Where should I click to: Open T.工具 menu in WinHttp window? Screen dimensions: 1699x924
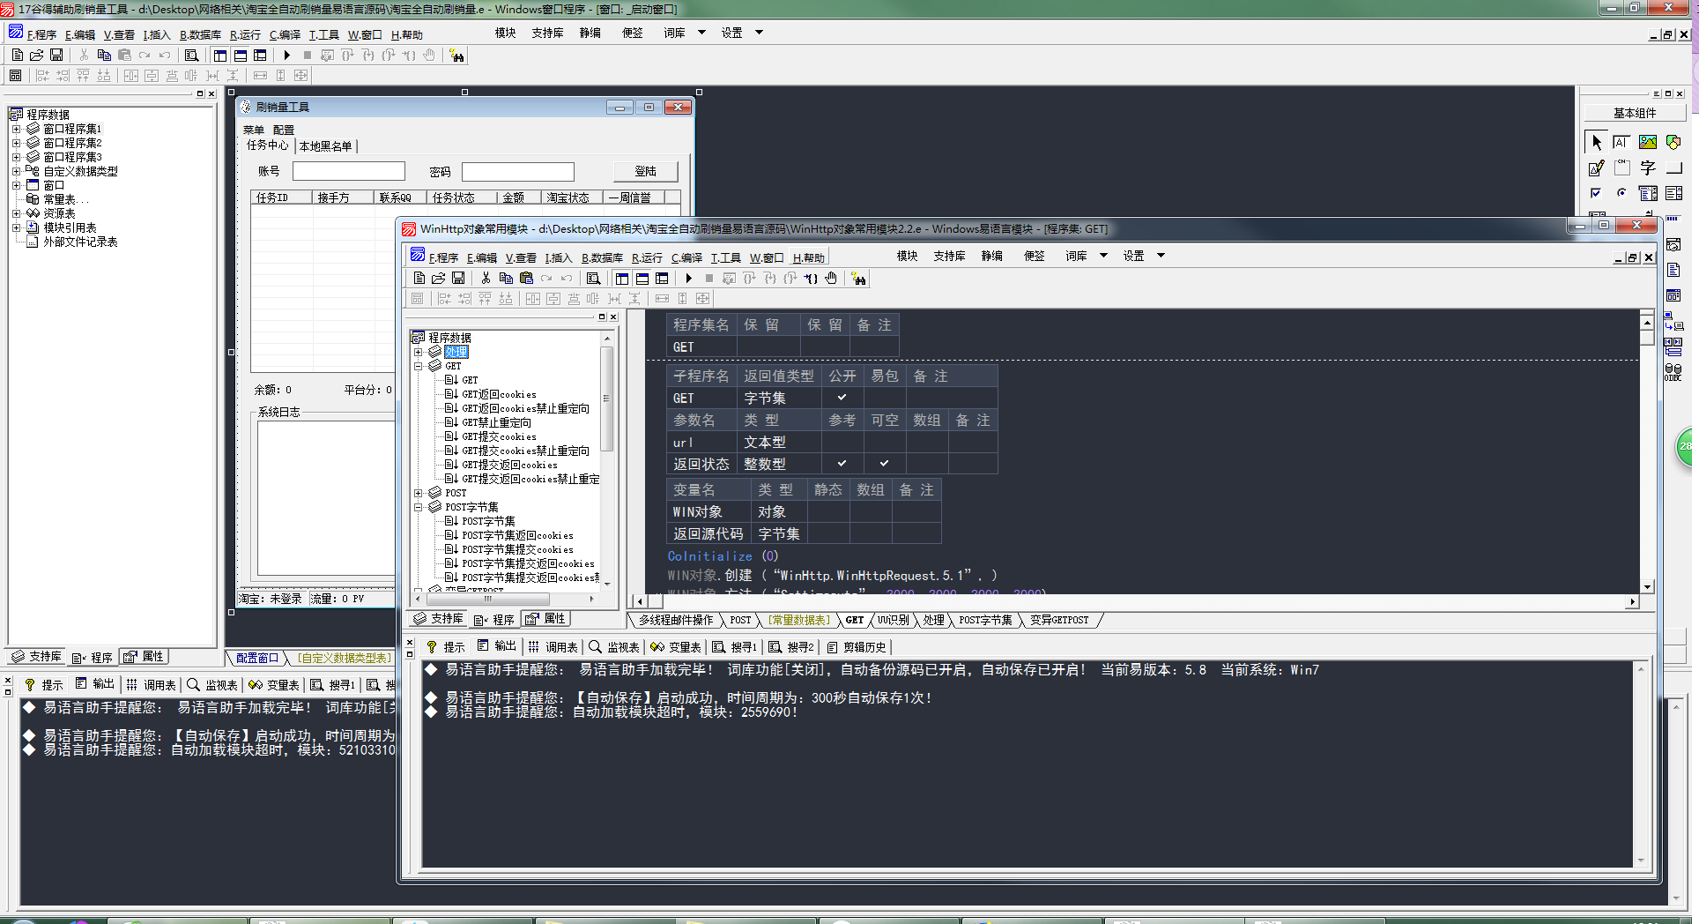pyautogui.click(x=725, y=257)
